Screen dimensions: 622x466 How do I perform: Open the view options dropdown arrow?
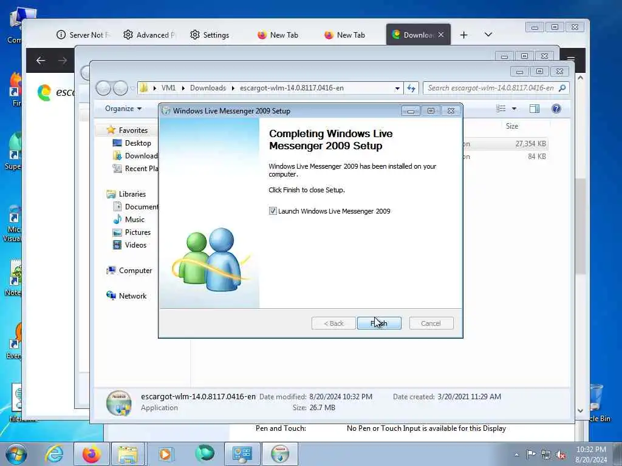514,109
